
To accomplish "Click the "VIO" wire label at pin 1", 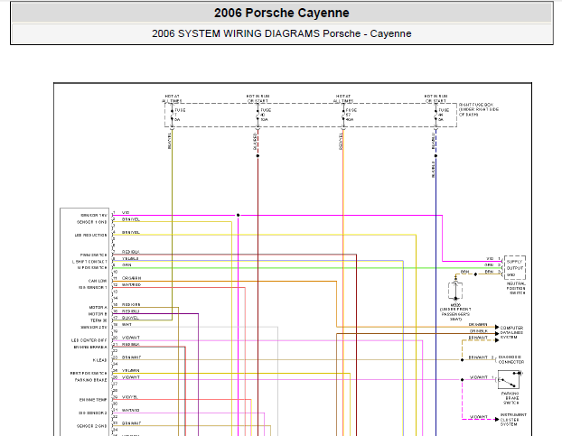I will 126,213.
